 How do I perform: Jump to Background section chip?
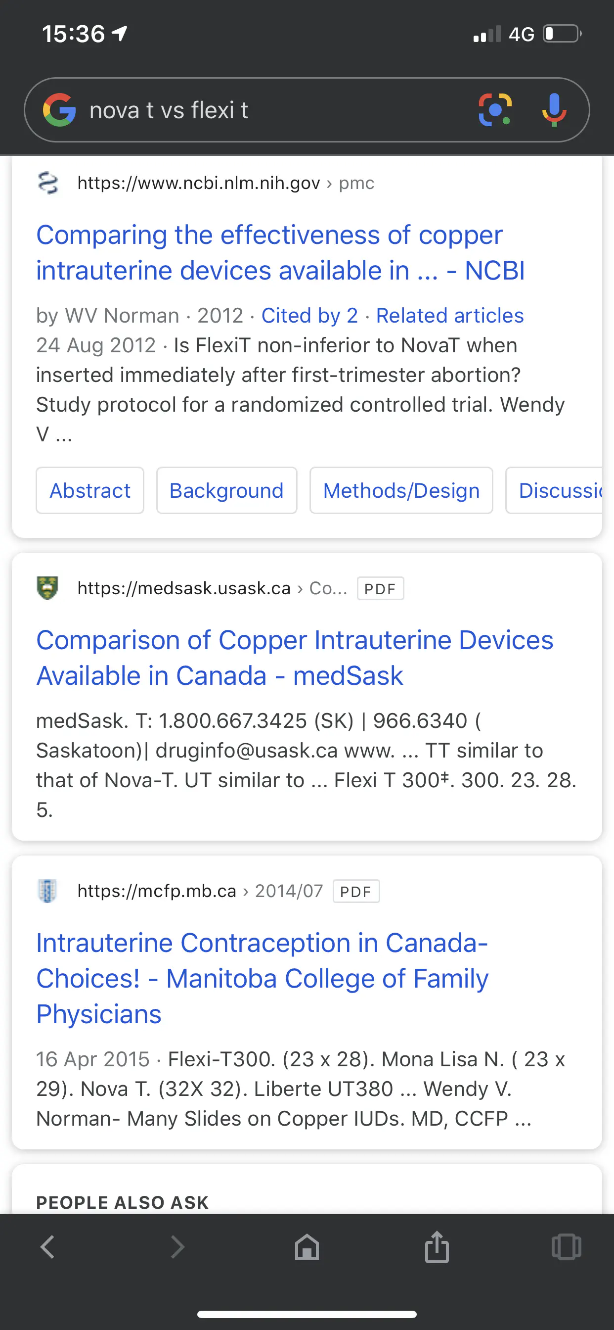click(226, 490)
